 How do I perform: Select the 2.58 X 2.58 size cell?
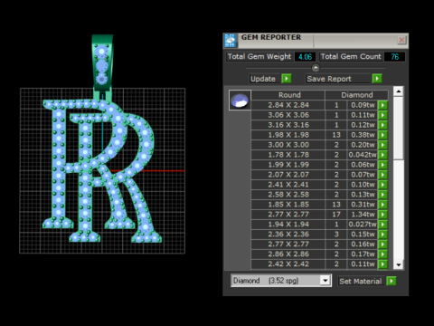click(x=288, y=195)
